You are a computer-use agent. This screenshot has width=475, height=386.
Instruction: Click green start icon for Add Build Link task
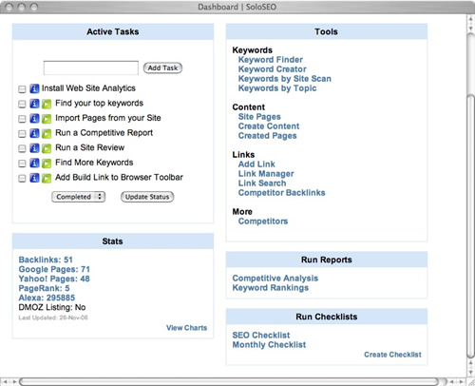[x=47, y=179]
